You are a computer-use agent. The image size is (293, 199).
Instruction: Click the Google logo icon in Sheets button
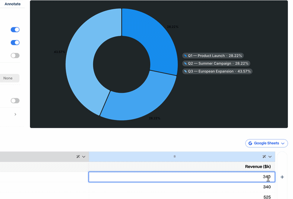(250, 143)
